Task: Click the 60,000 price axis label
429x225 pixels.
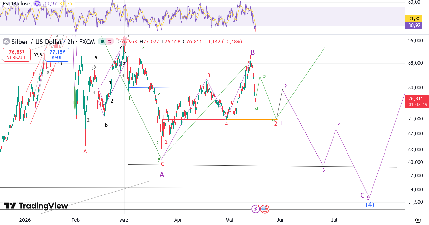Action: click(415, 162)
